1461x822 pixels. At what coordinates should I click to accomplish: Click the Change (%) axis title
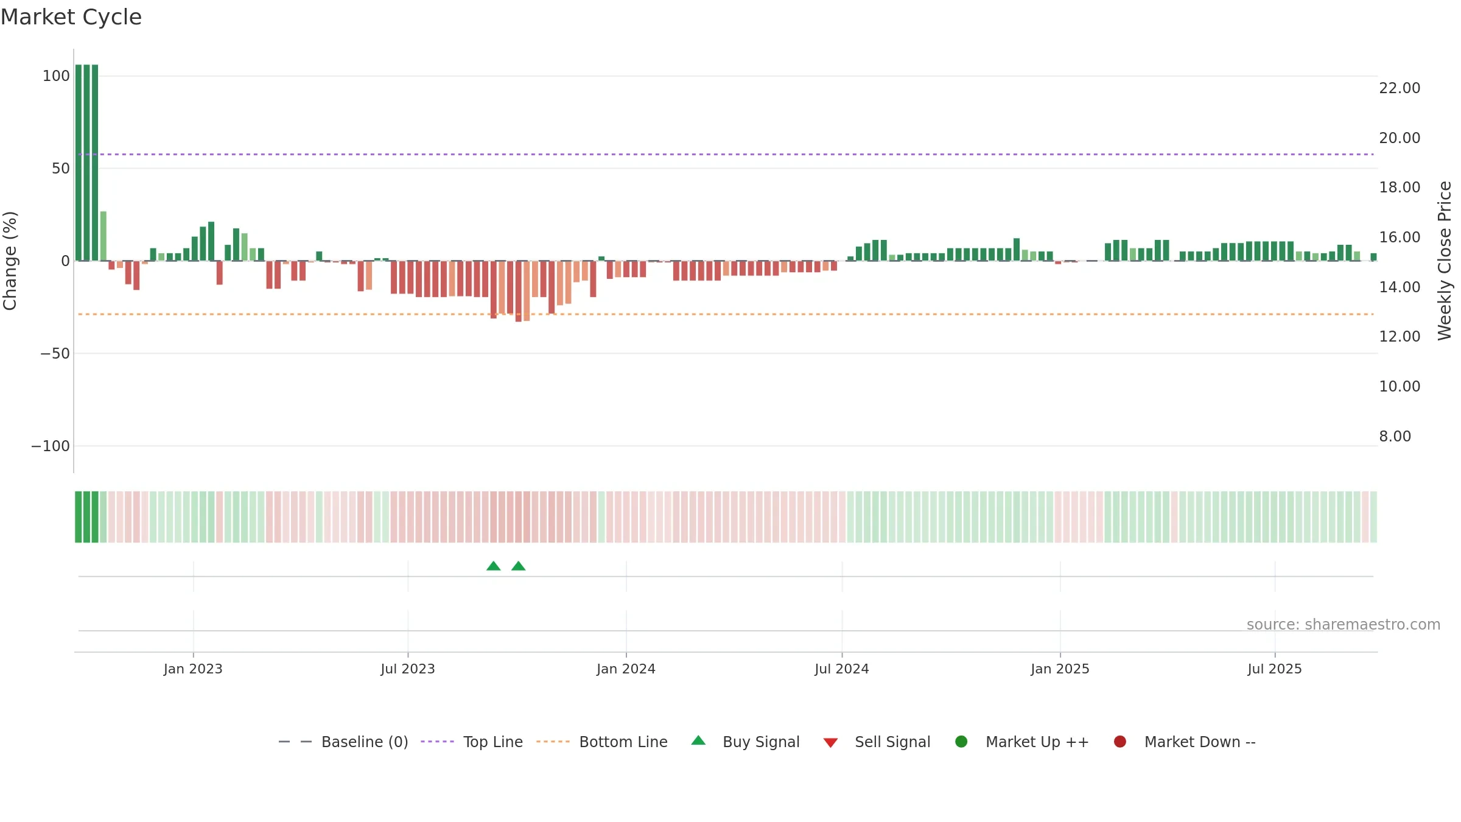[x=10, y=261]
